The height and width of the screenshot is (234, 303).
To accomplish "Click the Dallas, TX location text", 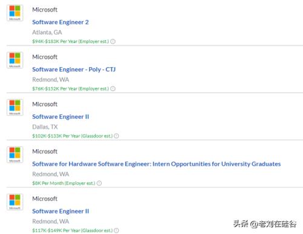I will tap(45, 127).
